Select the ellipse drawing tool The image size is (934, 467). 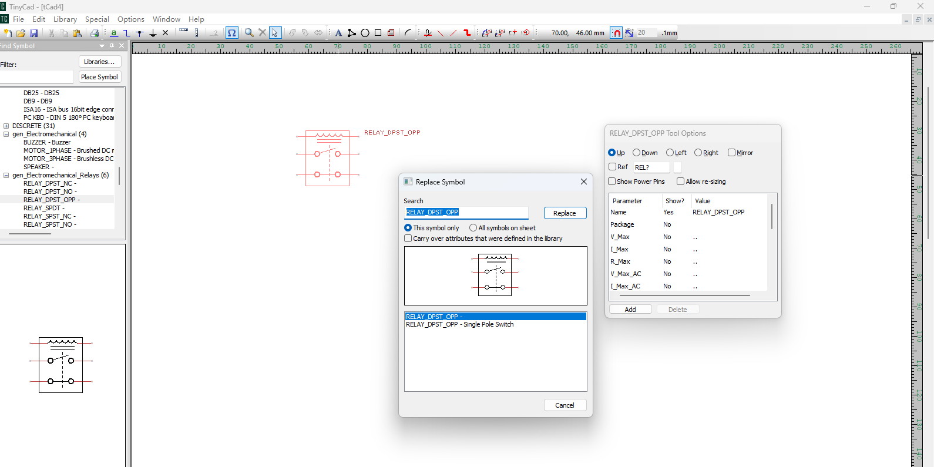365,33
